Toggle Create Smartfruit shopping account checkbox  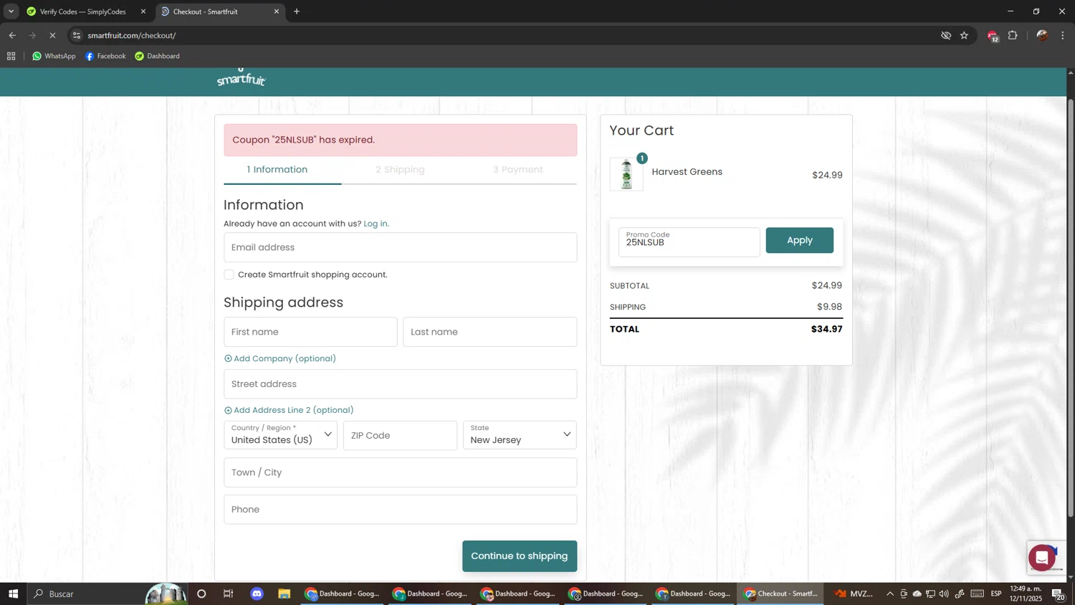coord(229,275)
